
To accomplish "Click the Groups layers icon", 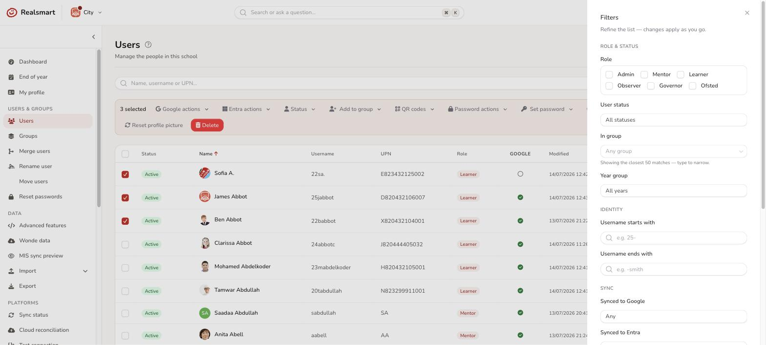I will tap(11, 136).
